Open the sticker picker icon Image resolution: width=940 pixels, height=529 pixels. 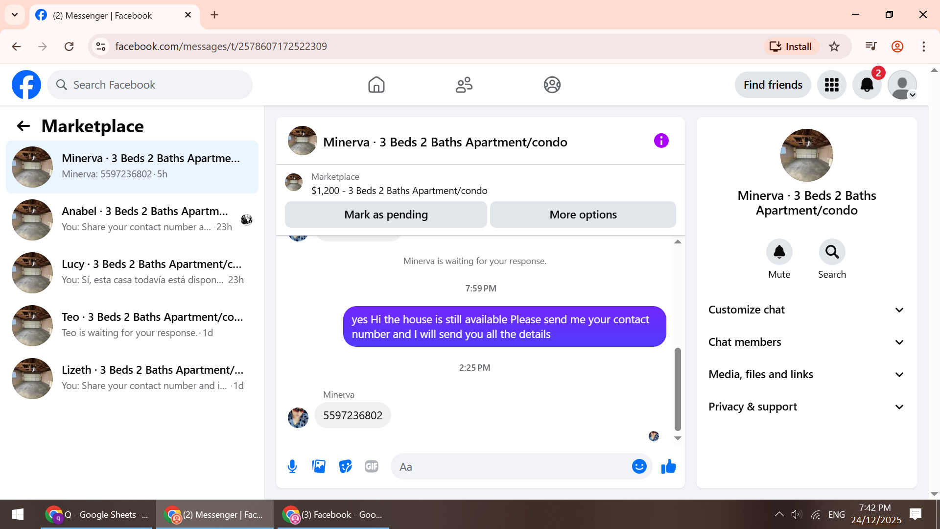(345, 467)
